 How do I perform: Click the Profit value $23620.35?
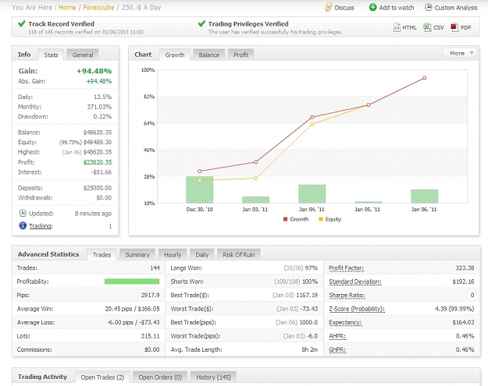[98, 162]
